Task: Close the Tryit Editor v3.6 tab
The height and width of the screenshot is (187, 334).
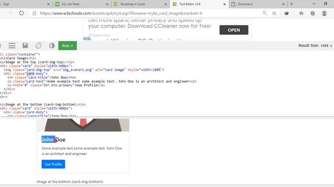Action: tap(224, 4)
